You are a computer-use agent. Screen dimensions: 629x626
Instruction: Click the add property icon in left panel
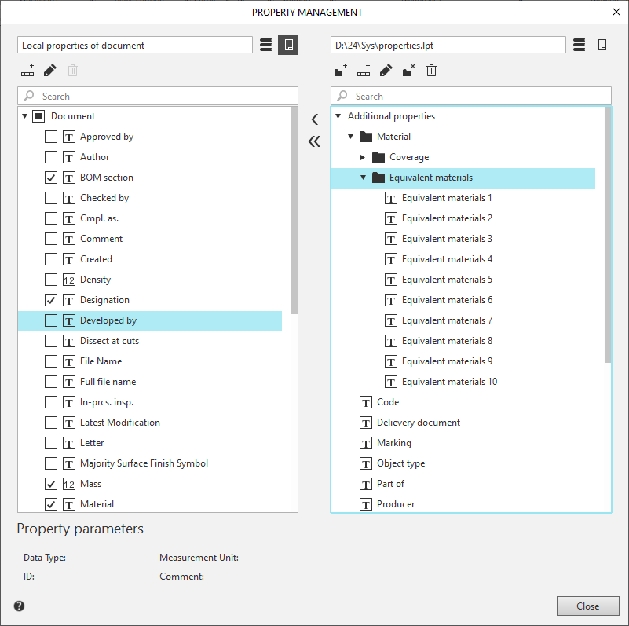(27, 71)
